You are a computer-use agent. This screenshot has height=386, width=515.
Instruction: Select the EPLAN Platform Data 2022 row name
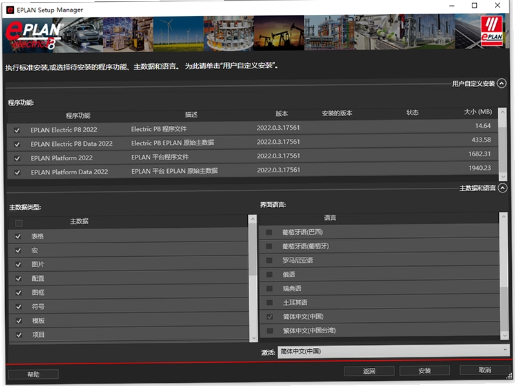click(69, 172)
